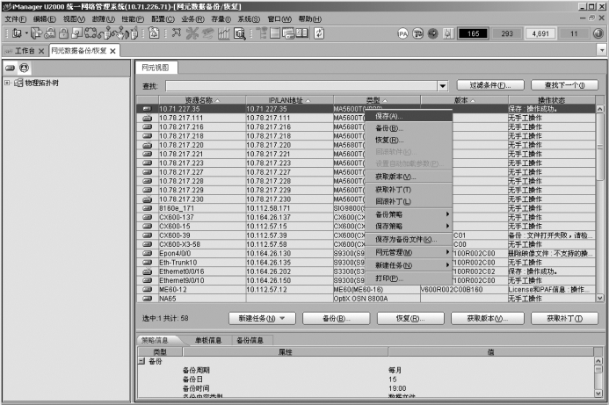Switch to the 备份信息 tab
This screenshot has height=405, width=609.
(x=250, y=341)
